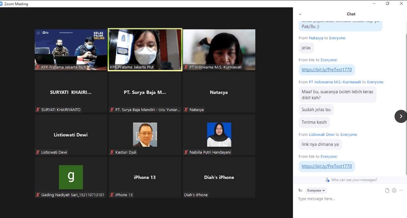Click the muted mic icon on Kasturi Djuli's tile
Viewport: 407px width, 218px height.
coord(112,152)
